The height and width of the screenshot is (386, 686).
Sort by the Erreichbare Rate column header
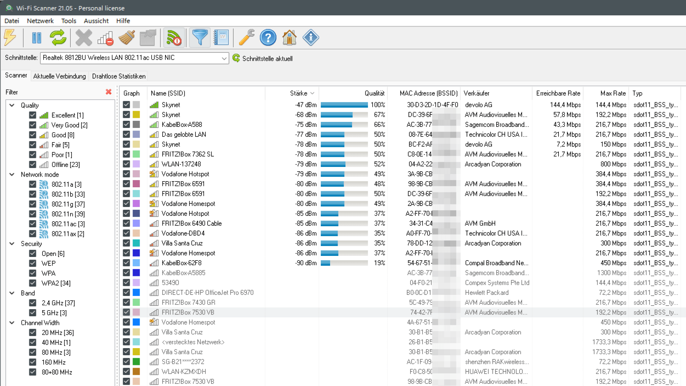coord(558,93)
